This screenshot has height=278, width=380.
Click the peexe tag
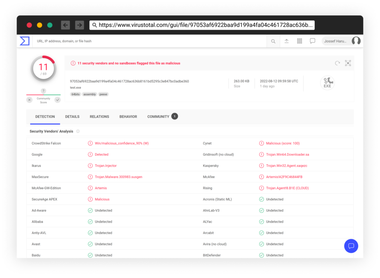tap(103, 94)
